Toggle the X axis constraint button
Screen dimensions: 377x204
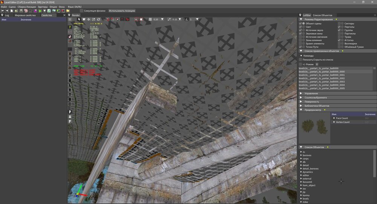(70, 54)
